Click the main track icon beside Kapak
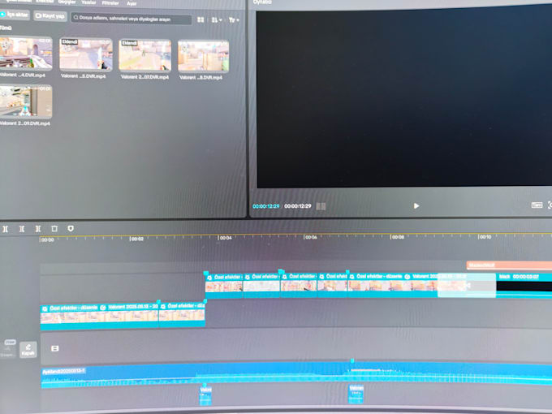Image resolution: width=552 pixels, height=414 pixels. click(55, 348)
